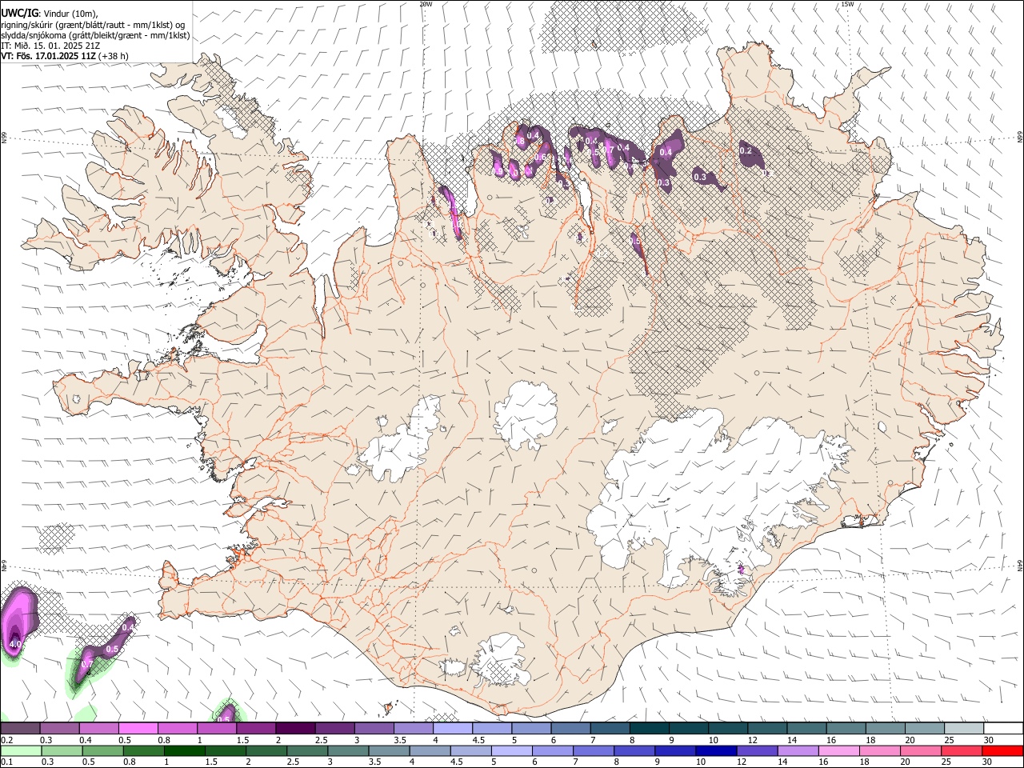Screen dimensions: 1024x768
Task: Click the bold UWC/IG title text
Action: click(x=19, y=12)
